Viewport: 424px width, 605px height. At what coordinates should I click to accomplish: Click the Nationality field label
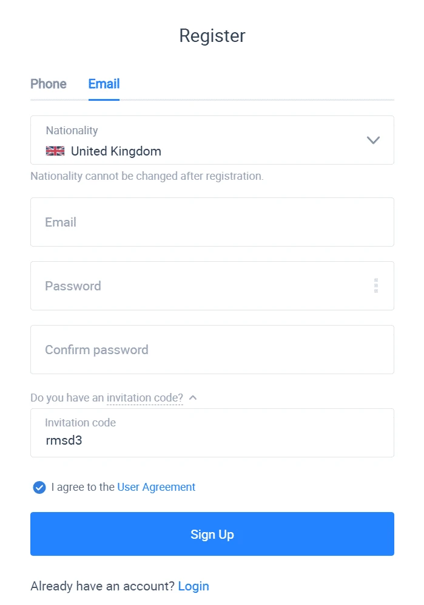click(x=72, y=130)
